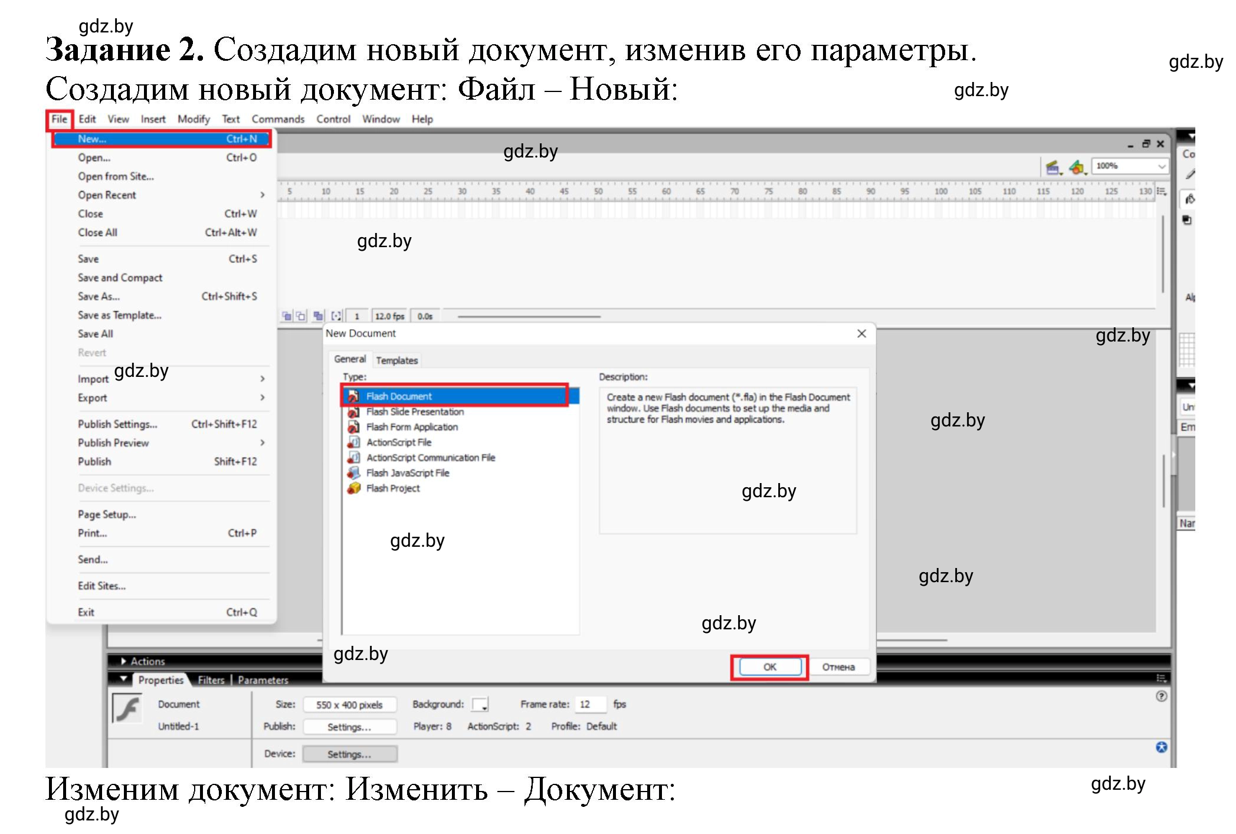Restore down the document window
Image resolution: width=1236 pixels, height=834 pixels.
(x=1146, y=143)
